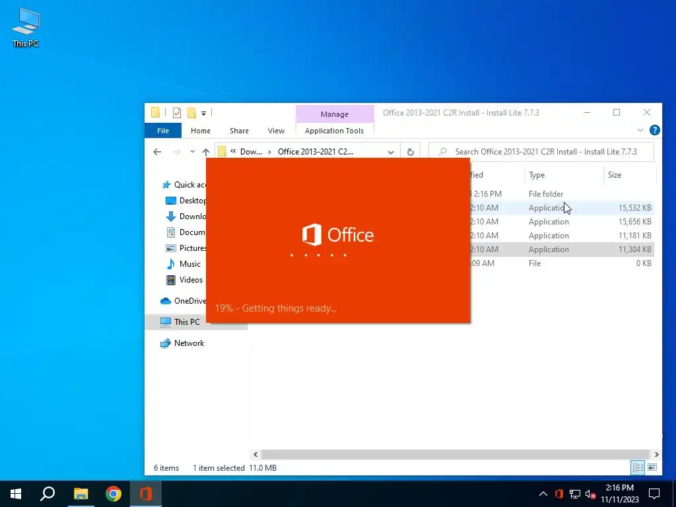Viewport: 676px width, 507px height.
Task: Open notification Action Center icon
Action: tap(654, 494)
